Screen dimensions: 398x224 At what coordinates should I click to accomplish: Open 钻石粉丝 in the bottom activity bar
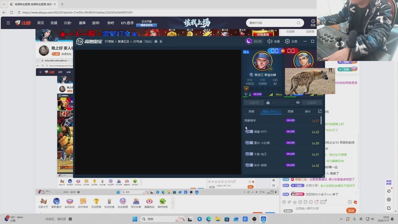pyautogui.click(x=70, y=203)
